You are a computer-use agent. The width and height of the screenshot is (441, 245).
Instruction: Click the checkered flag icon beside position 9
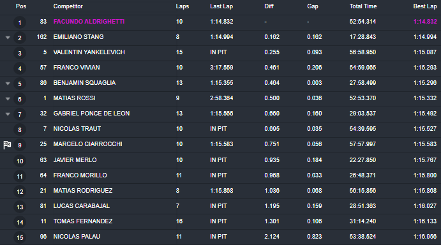point(7,145)
